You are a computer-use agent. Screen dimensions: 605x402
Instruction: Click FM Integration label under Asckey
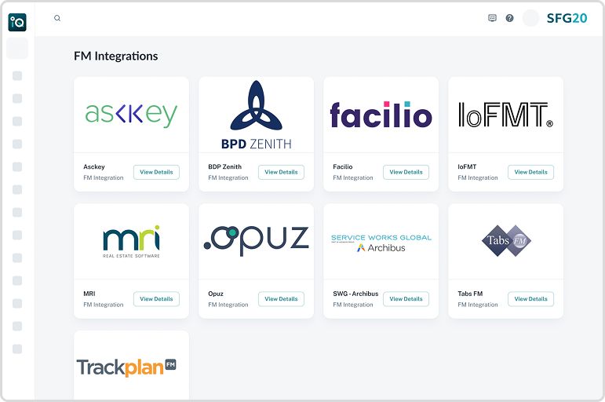pos(104,177)
